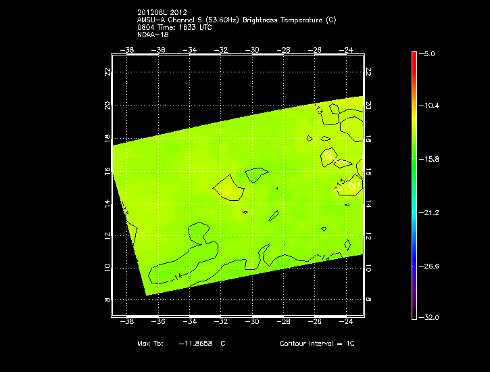The height and width of the screenshot is (372, 490).
Task: Click the -30 longitude label on bottom axis
Action: click(252, 323)
